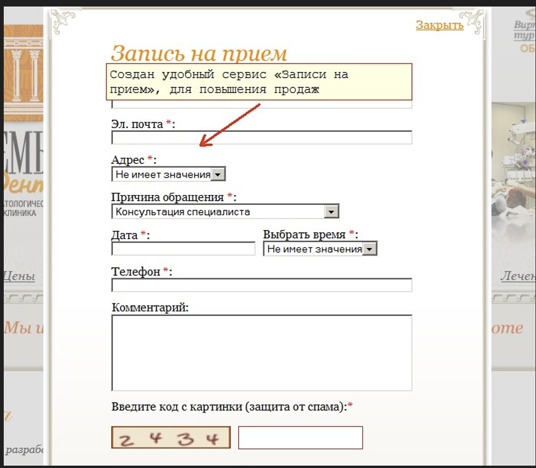Select 'Не имеет значения' in the Адрес combo box

click(x=162, y=174)
